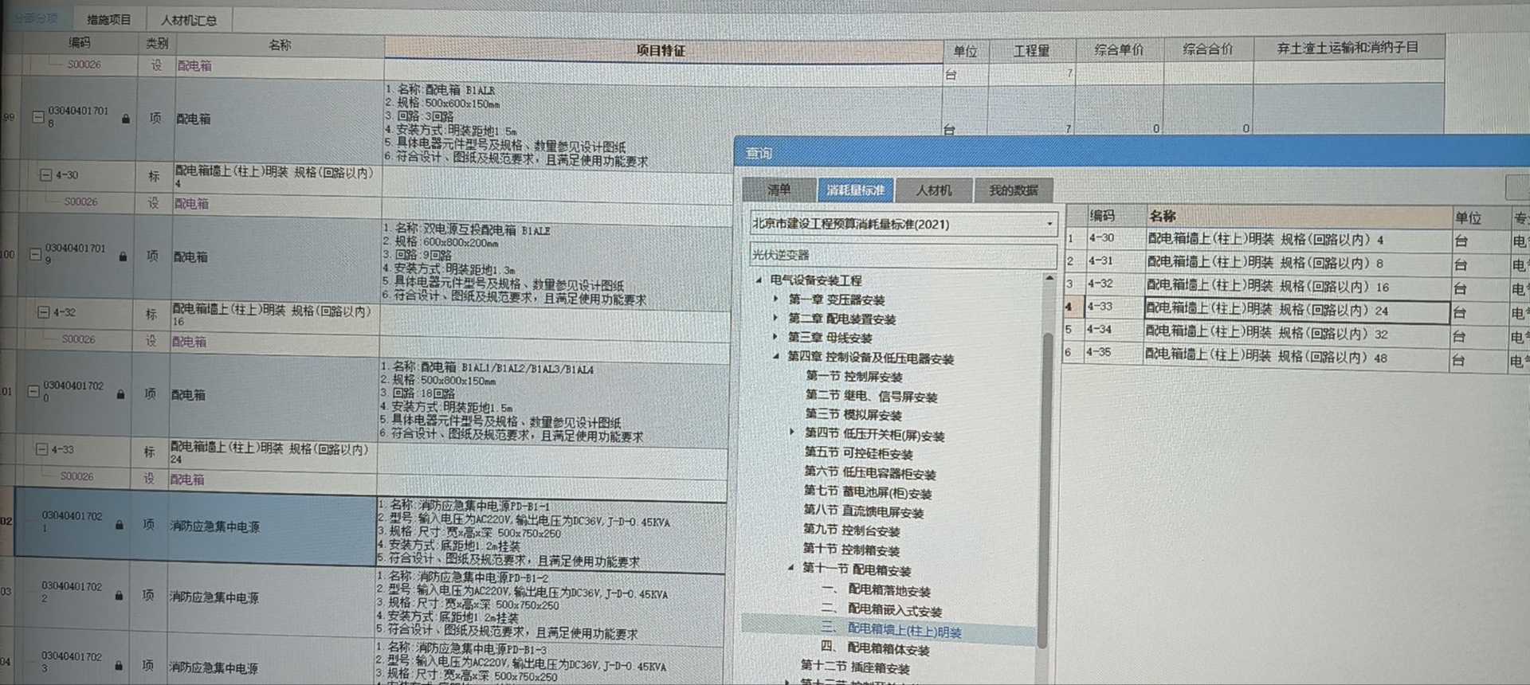Screen dimensions: 1530x685
Task: Expand the 第一章 变压器安装 tree node
Action: 775,299
